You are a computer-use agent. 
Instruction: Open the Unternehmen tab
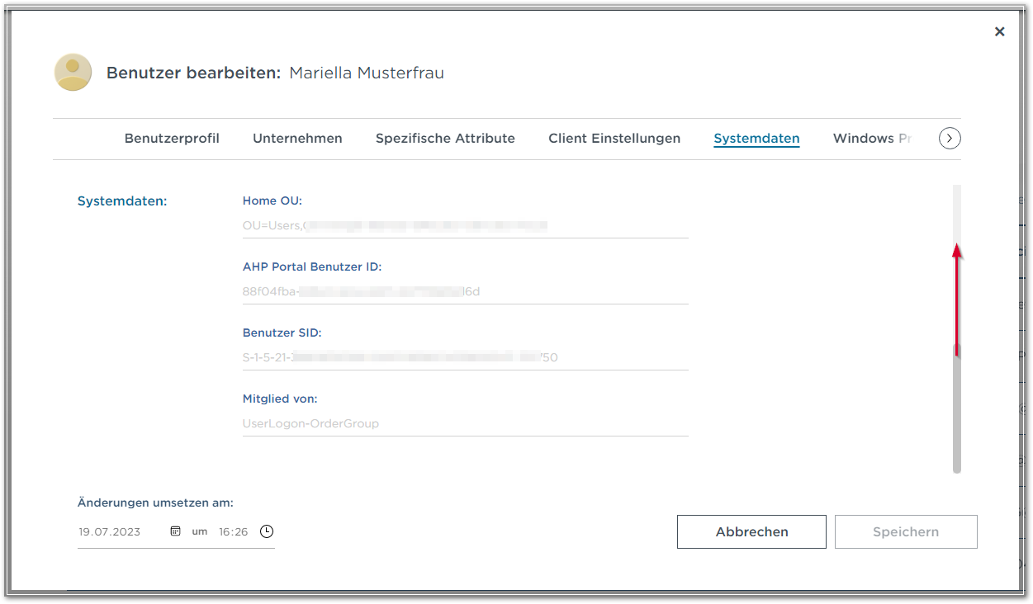point(297,139)
